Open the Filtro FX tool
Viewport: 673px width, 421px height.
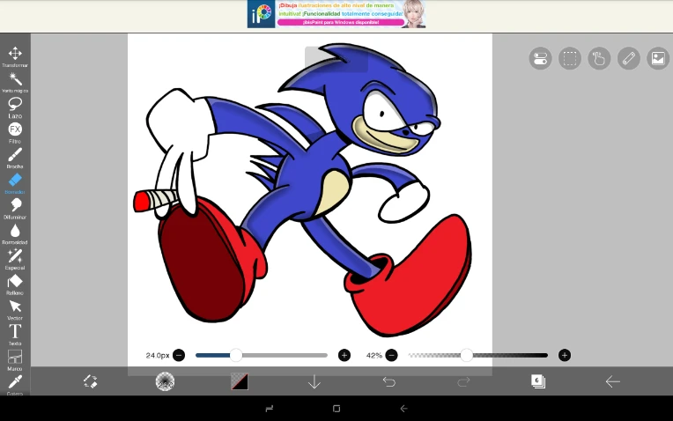pyautogui.click(x=15, y=133)
